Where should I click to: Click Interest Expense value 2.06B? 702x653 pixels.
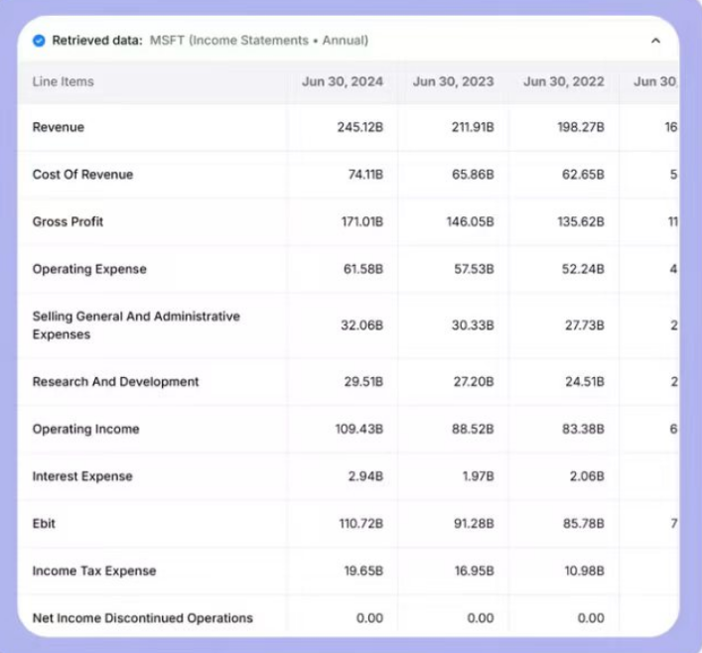[x=587, y=476]
